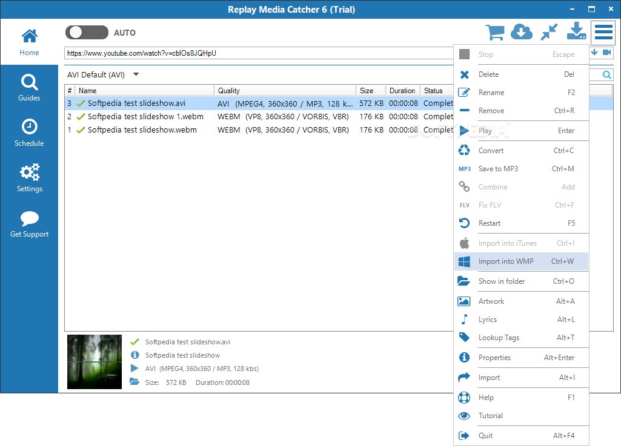Screen dimensions: 621x446
Task: Click the shopping cart purchase icon
Action: 495,32
